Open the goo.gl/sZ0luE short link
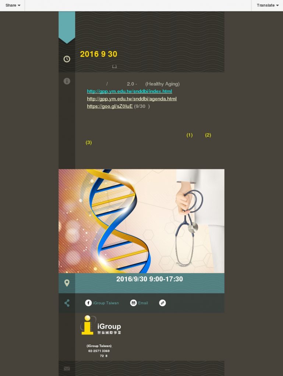Screen dimensions: 283x376 [x=110, y=106]
